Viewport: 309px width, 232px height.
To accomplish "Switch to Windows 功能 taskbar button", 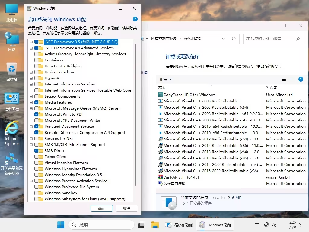I will coord(215,225).
